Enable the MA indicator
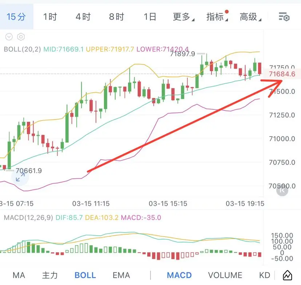The width and height of the screenshot is (301, 285). click(x=19, y=275)
